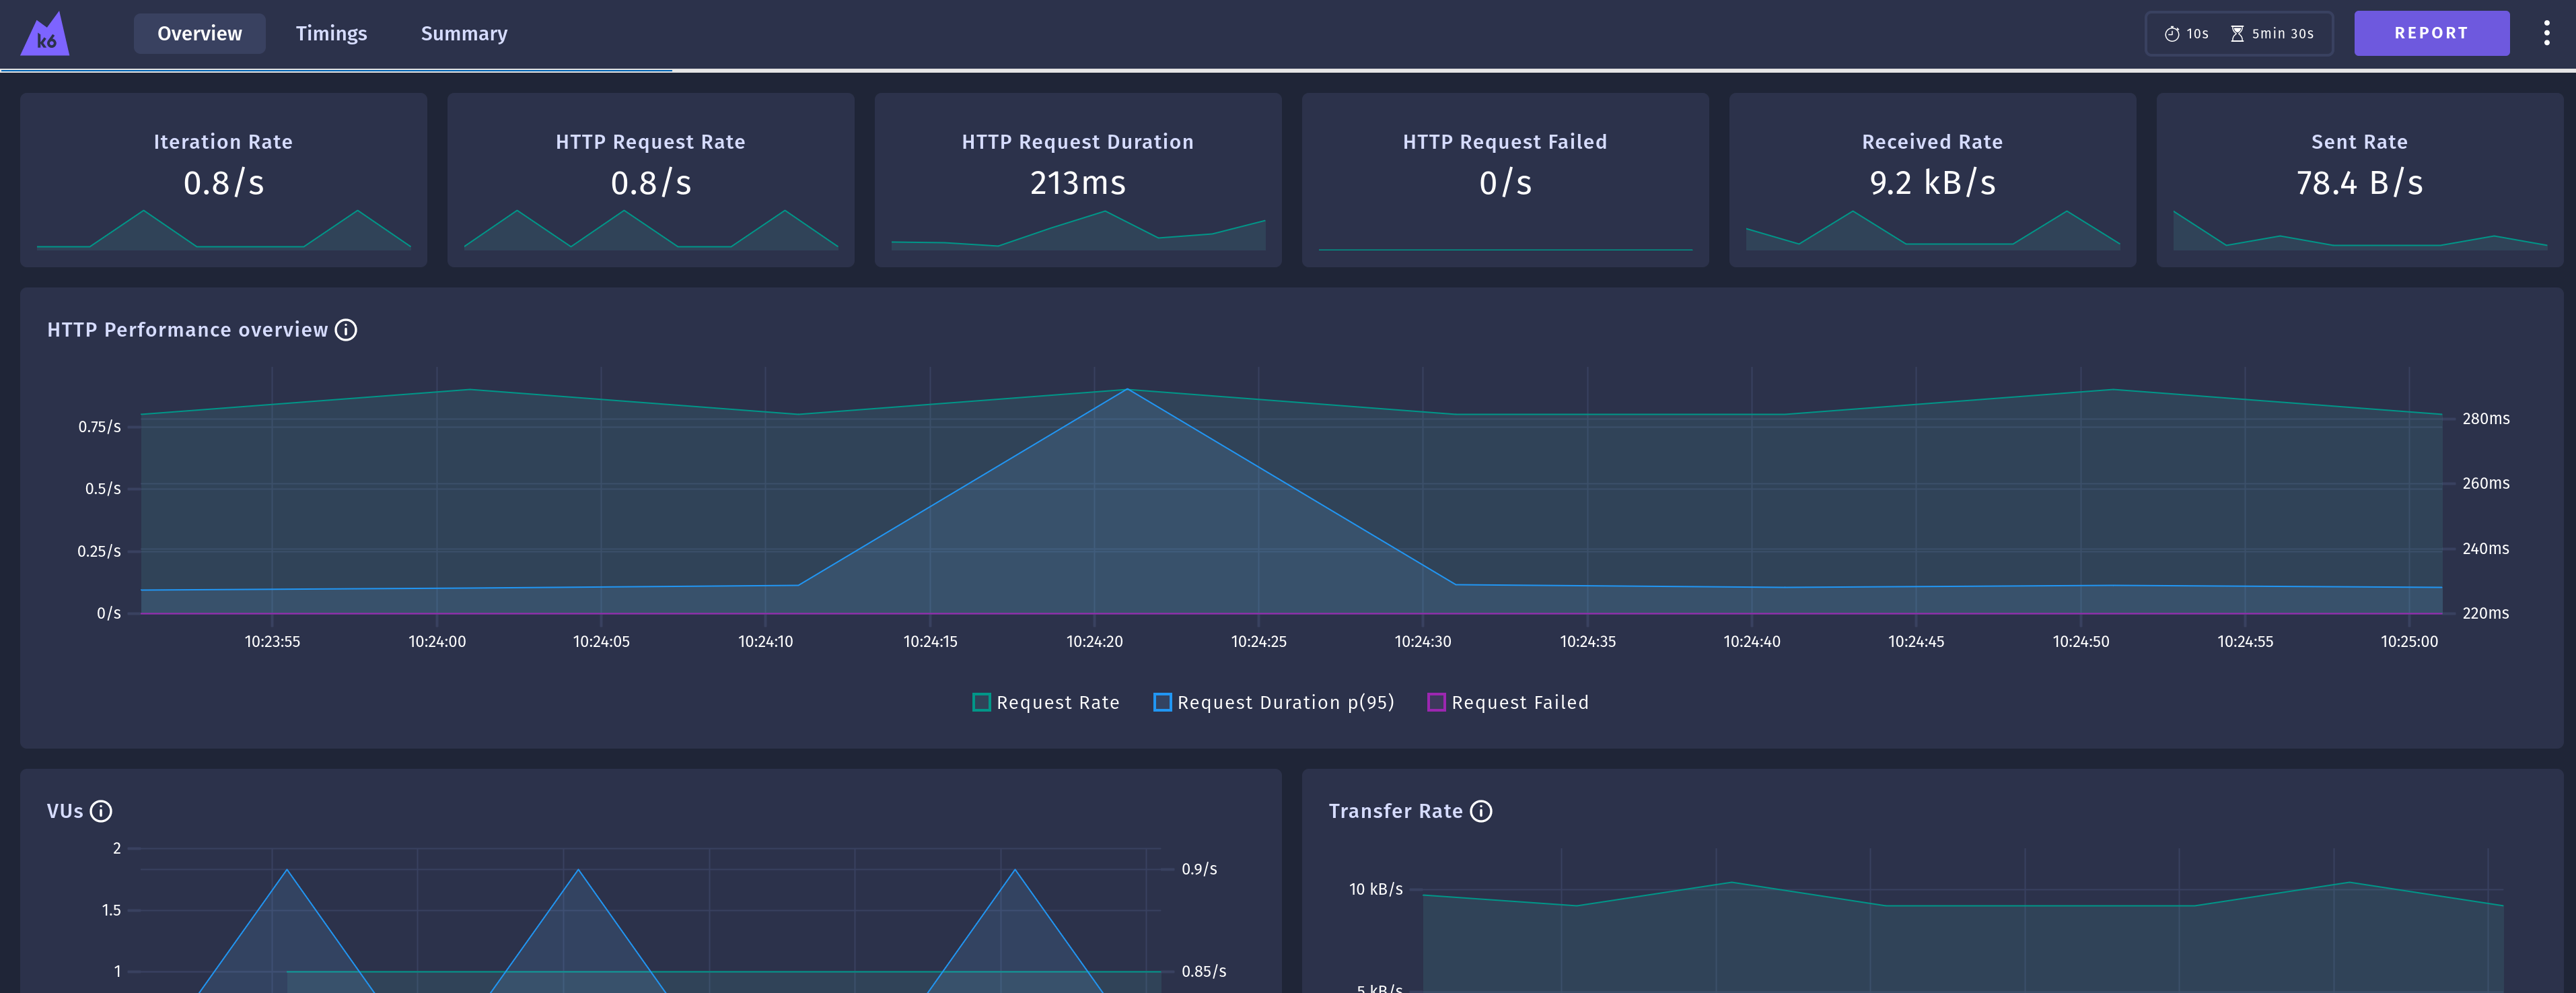Click info icon next to Transfer Rate

[1481, 811]
